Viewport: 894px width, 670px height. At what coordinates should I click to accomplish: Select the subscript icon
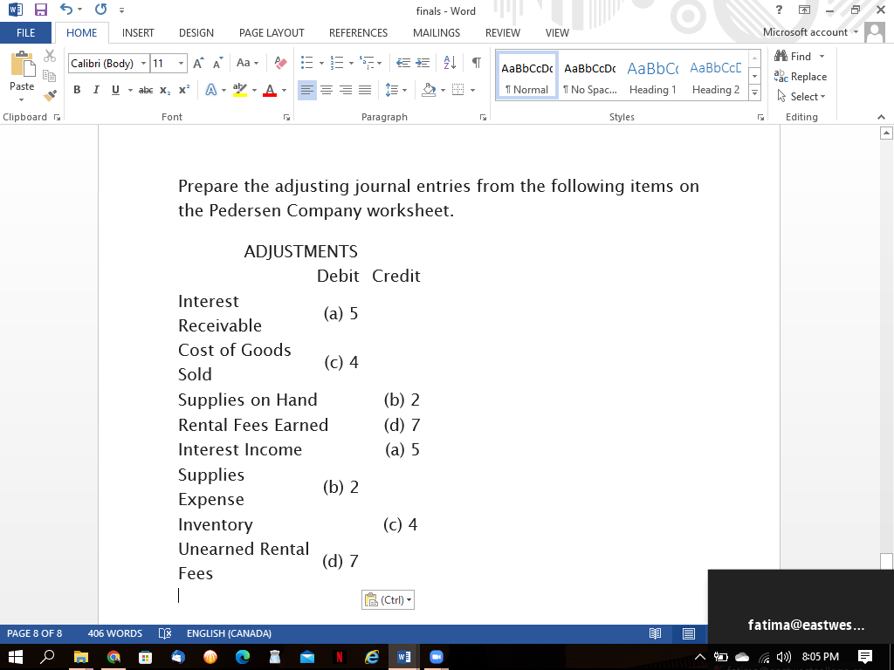(x=165, y=89)
